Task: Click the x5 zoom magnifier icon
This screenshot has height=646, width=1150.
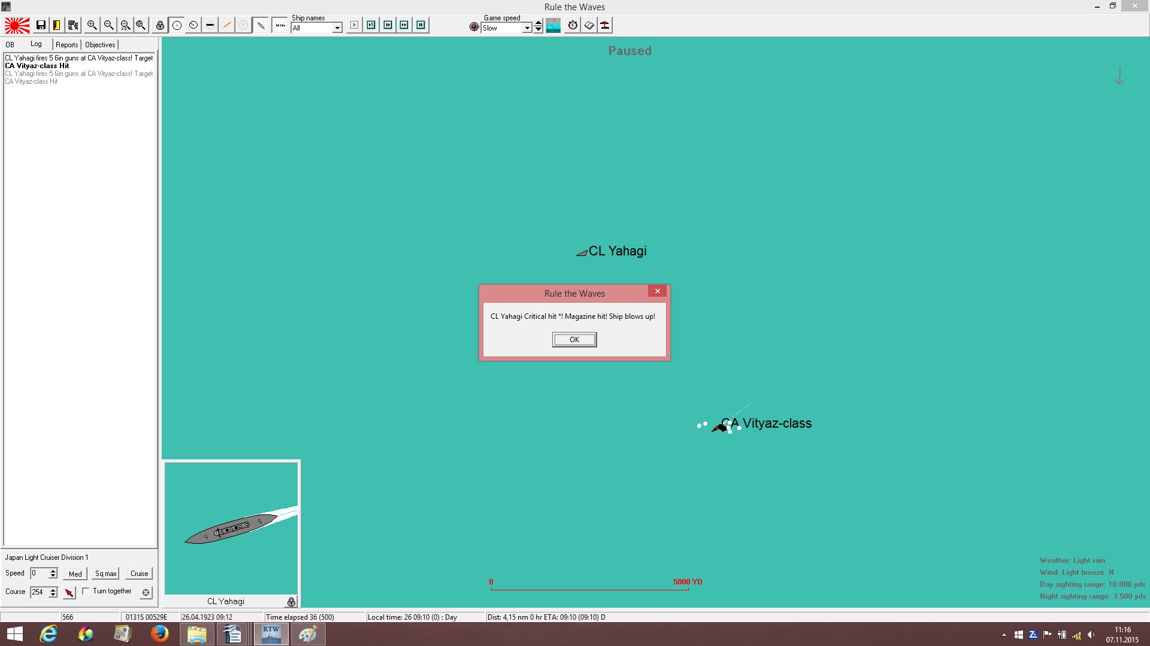Action: tap(125, 25)
